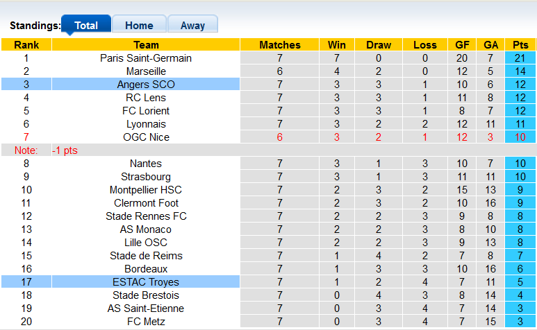The width and height of the screenshot is (537, 330).
Task: Select Montpellier HSC in the table
Action: (x=146, y=190)
